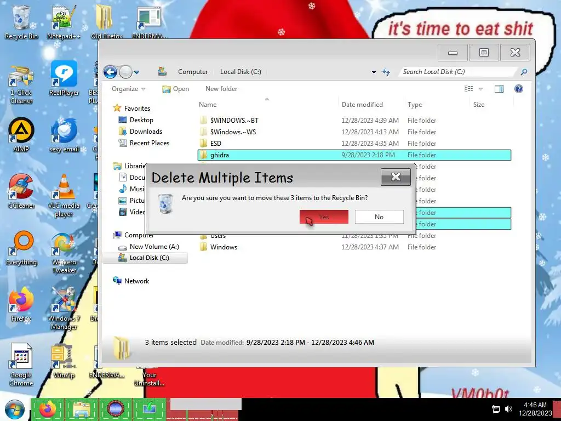Open Windows 7 Manager shortcut
561x421 pixels.
[x=64, y=309]
